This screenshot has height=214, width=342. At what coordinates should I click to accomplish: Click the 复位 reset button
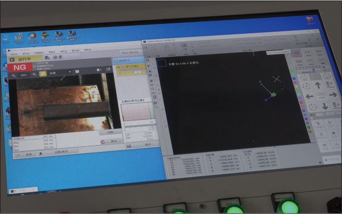click(x=112, y=141)
